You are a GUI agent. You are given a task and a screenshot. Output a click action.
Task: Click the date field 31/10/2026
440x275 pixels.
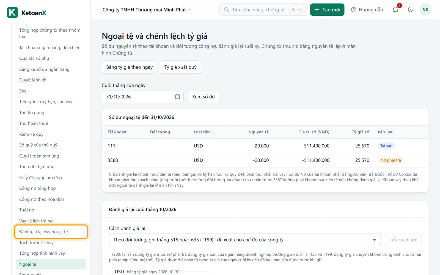[142, 97]
